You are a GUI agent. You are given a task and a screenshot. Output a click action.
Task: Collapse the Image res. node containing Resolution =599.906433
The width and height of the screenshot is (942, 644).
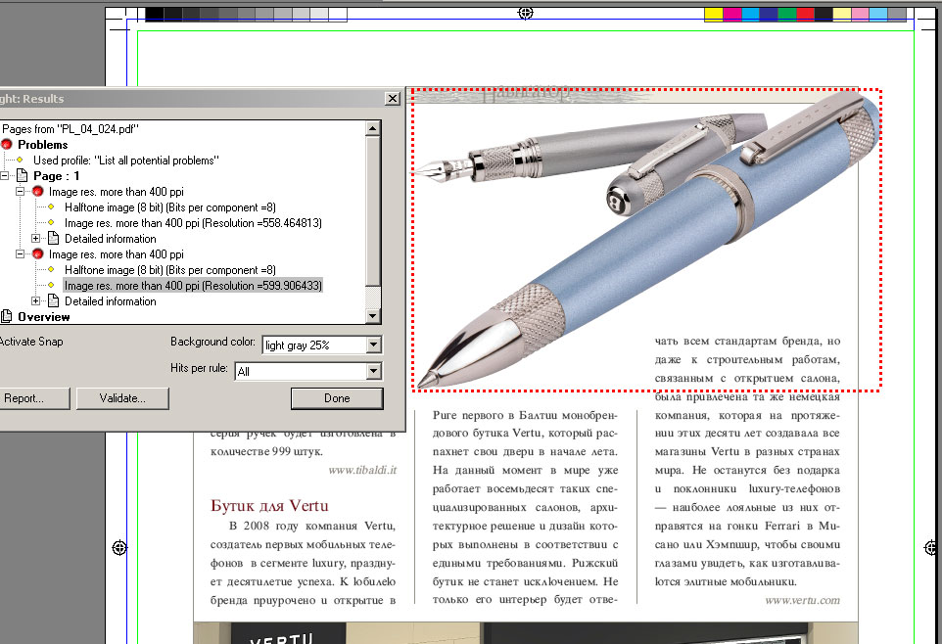click(x=20, y=254)
